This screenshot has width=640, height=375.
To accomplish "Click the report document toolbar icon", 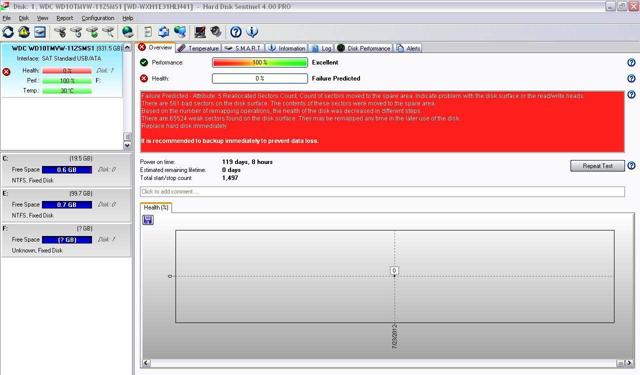I will tap(147, 32).
